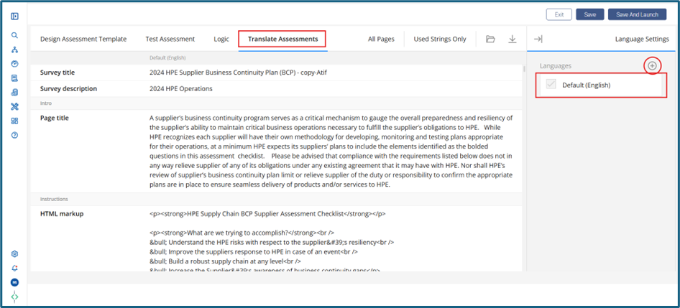The image size is (680, 308).
Task: Click the "Languages" panel label
Action: click(556, 66)
